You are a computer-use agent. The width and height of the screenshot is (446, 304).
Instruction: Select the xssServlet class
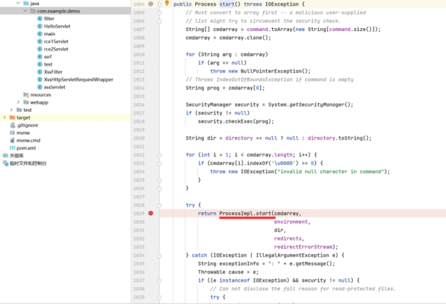click(x=54, y=87)
